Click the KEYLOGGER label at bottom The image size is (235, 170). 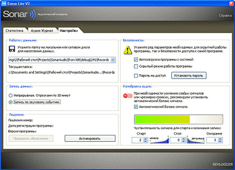pyautogui.click(x=222, y=164)
